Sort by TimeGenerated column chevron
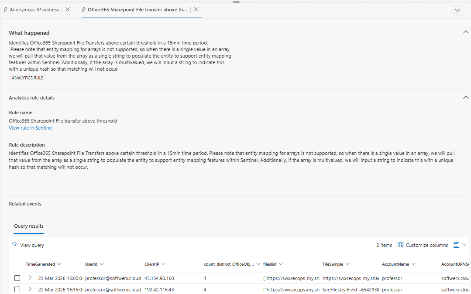 point(59,264)
